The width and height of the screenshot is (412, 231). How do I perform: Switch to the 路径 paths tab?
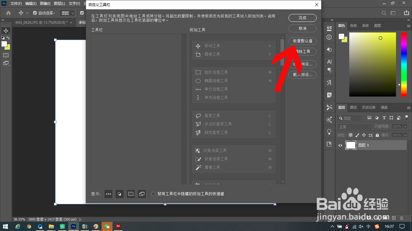click(x=353, y=107)
